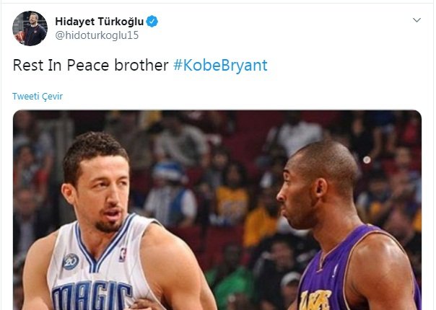Click the small logo on the Lakers jersey strap
Viewport: 436px width, 310px height.
click(336, 271)
